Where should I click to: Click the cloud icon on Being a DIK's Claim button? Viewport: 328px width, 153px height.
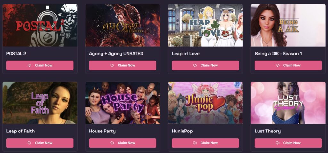278,65
